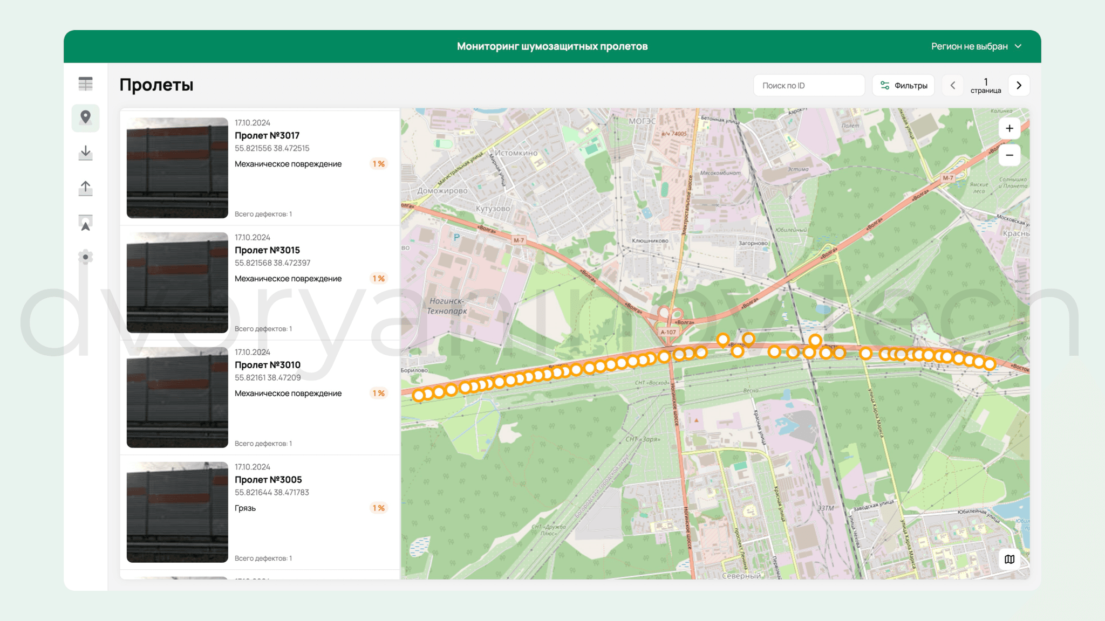Image resolution: width=1105 pixels, height=621 pixels.
Task: Click the download arrow sidebar icon
Action: pyautogui.click(x=85, y=153)
